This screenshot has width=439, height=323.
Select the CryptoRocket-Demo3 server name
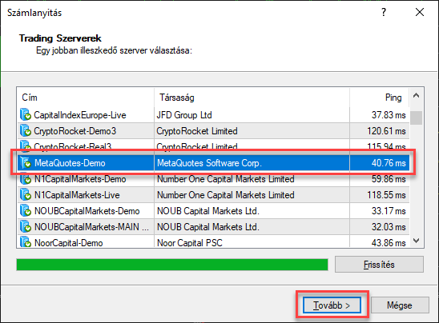pyautogui.click(x=75, y=131)
